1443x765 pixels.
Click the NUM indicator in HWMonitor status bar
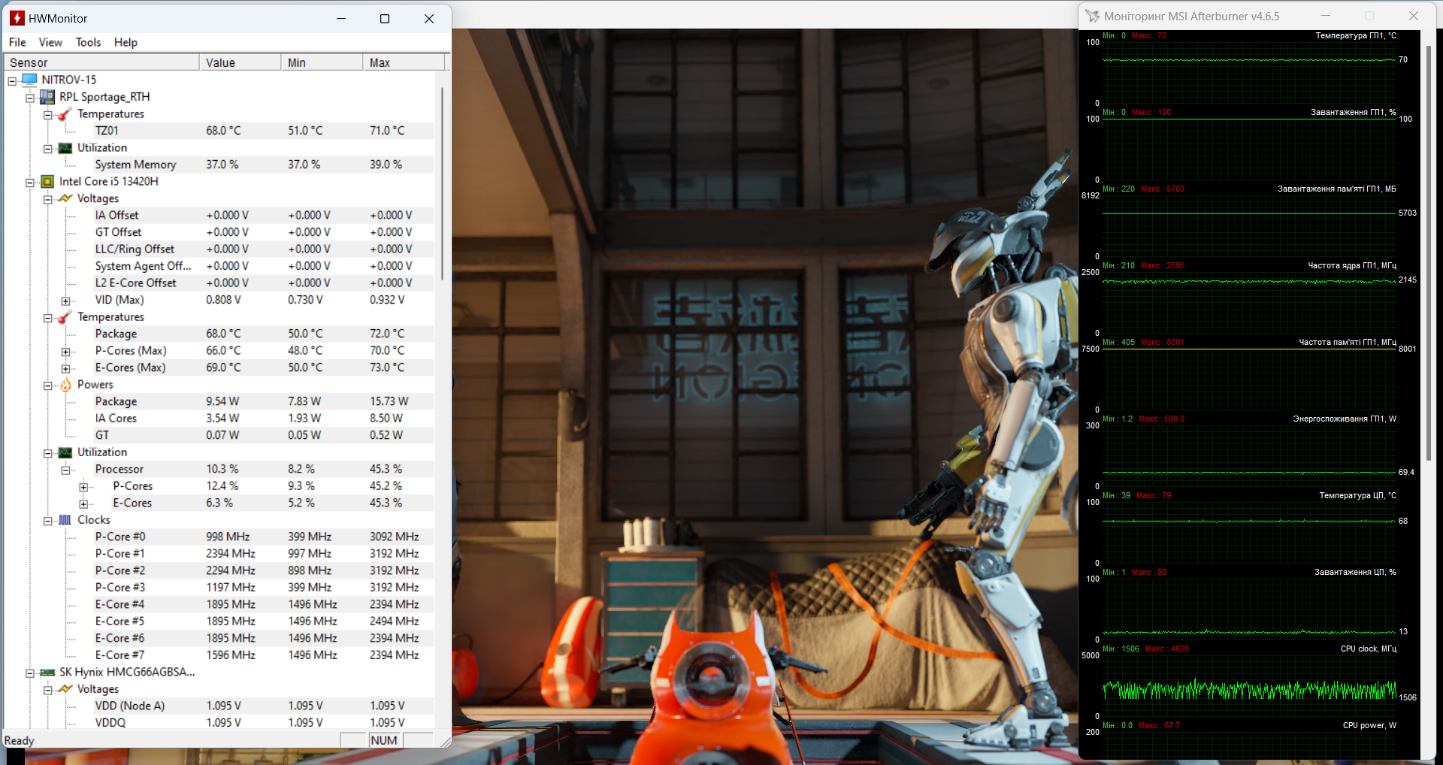click(383, 740)
